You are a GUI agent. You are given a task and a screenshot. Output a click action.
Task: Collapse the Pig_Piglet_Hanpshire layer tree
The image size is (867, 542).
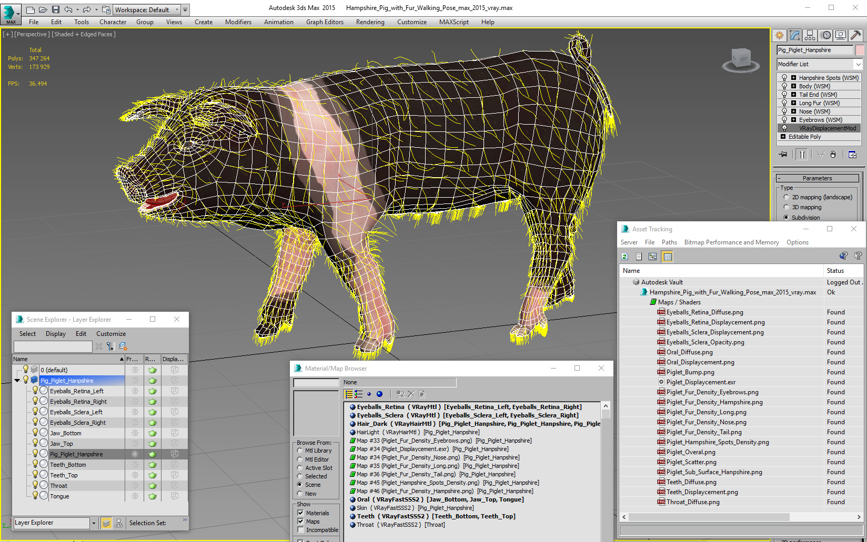coord(17,381)
